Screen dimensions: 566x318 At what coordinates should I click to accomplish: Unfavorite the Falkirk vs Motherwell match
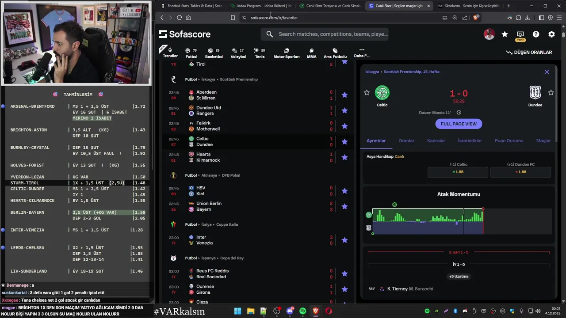[344, 126]
